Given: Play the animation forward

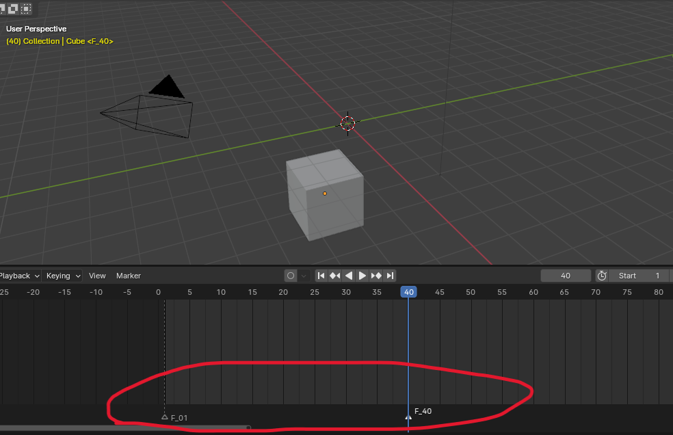Looking at the screenshot, I should tap(362, 276).
